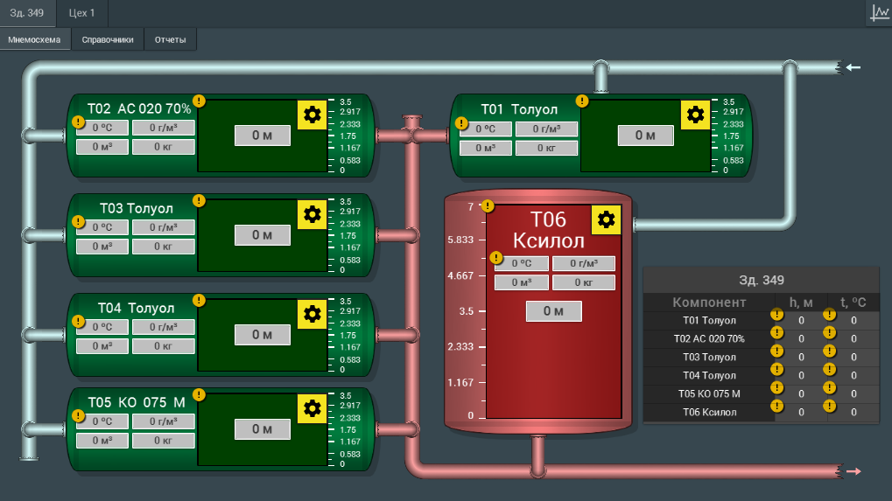Open the Справочники tab
Viewport: 892px width, 501px height.
108,39
